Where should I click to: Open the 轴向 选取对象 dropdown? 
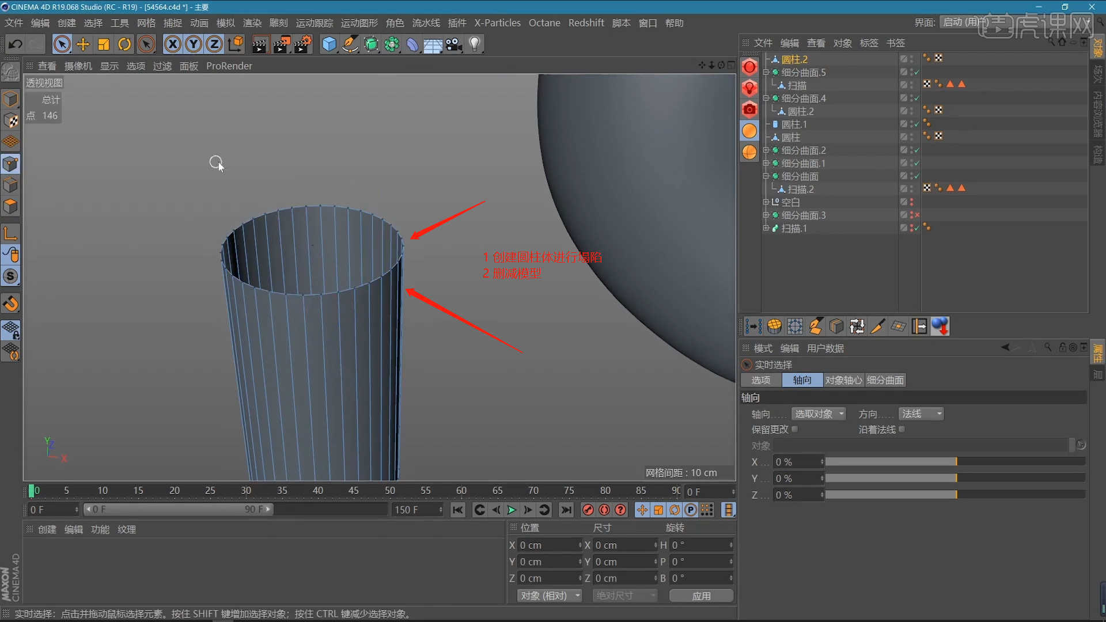[x=819, y=414]
